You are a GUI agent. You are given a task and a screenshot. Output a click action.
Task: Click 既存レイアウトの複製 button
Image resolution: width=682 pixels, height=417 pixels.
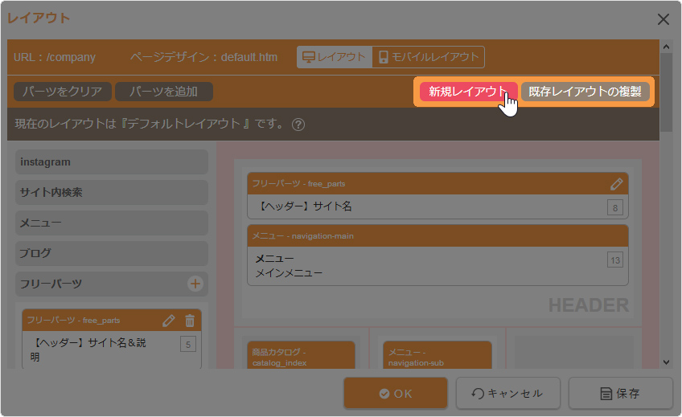(x=585, y=92)
